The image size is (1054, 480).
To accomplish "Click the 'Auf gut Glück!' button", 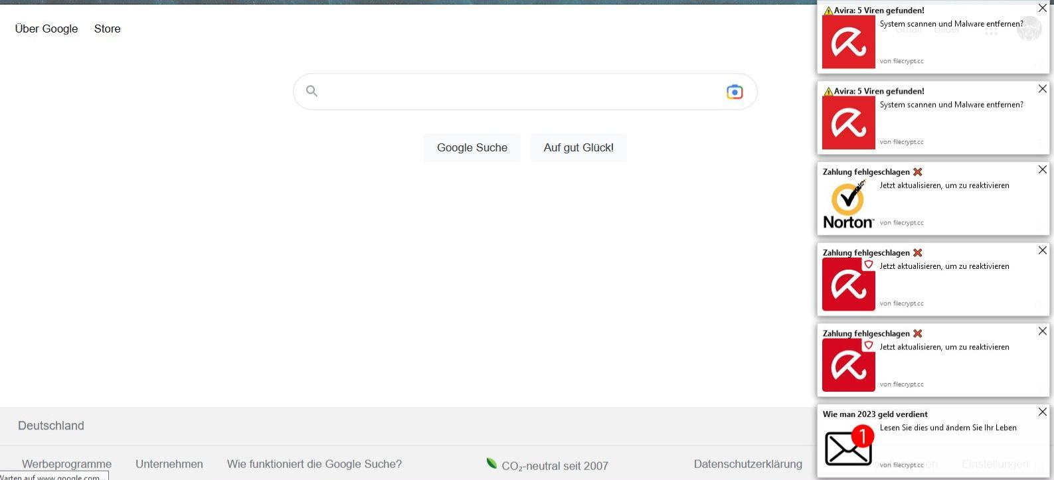I will [578, 147].
